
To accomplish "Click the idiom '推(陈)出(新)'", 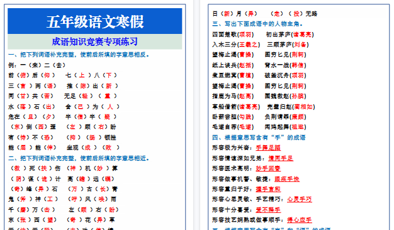I will 93,86.
